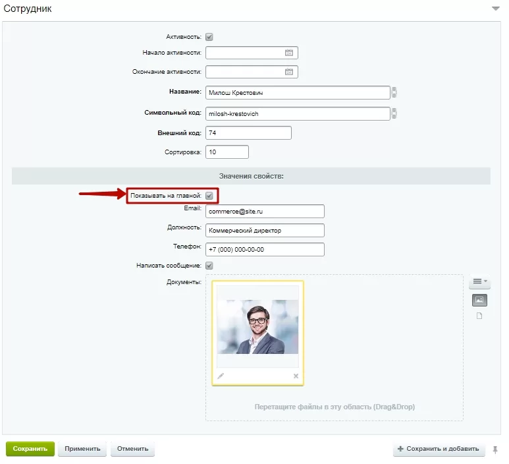Toggle the Написать сообщение checkbox
This screenshot has height=464, width=509.
pyautogui.click(x=209, y=266)
